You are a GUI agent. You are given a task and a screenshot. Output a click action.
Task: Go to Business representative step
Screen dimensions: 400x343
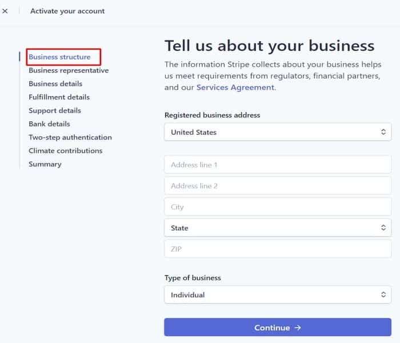point(69,70)
